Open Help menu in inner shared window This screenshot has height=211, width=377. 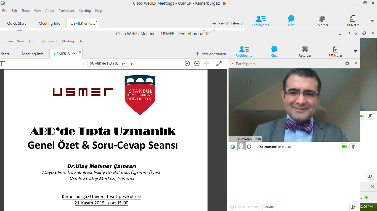click(82, 41)
